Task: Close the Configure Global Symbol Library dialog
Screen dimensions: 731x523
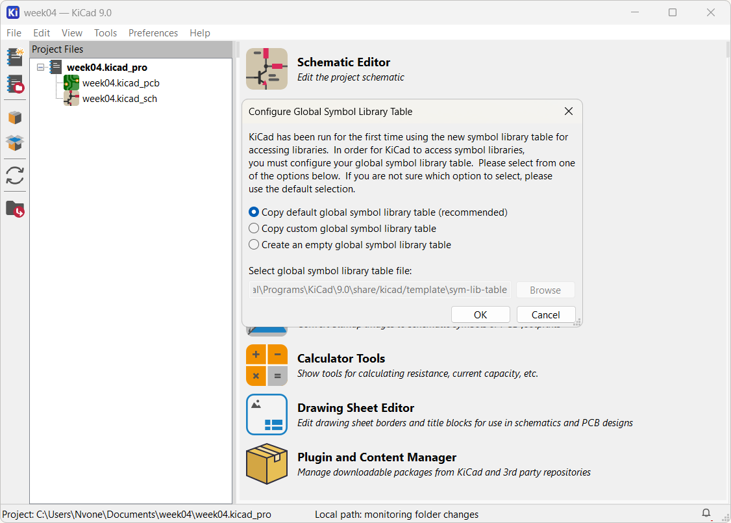Action: (568, 112)
